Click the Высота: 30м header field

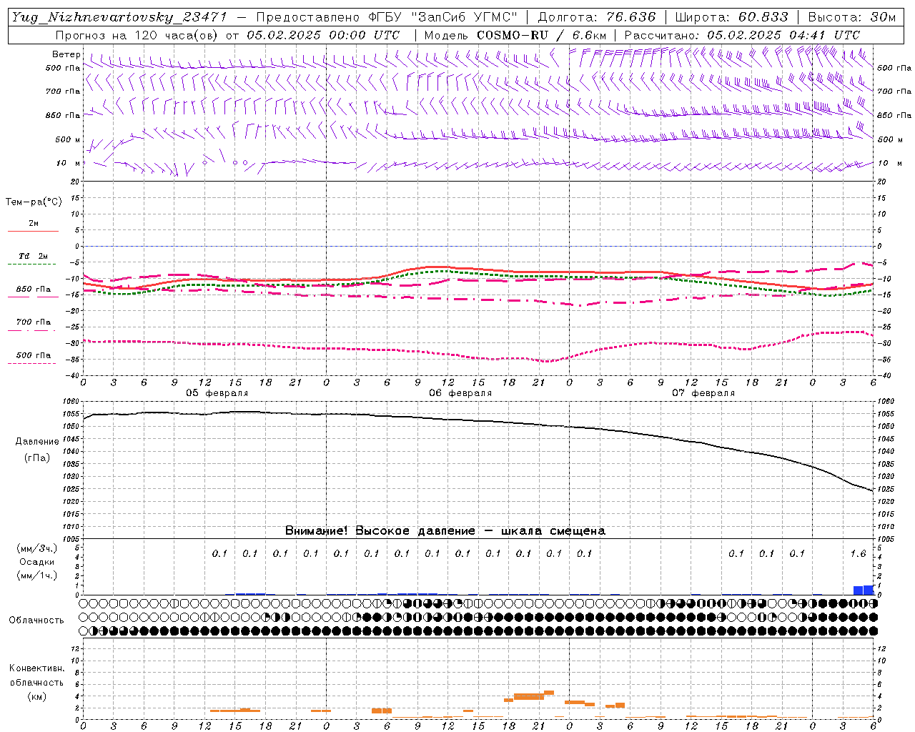(852, 17)
